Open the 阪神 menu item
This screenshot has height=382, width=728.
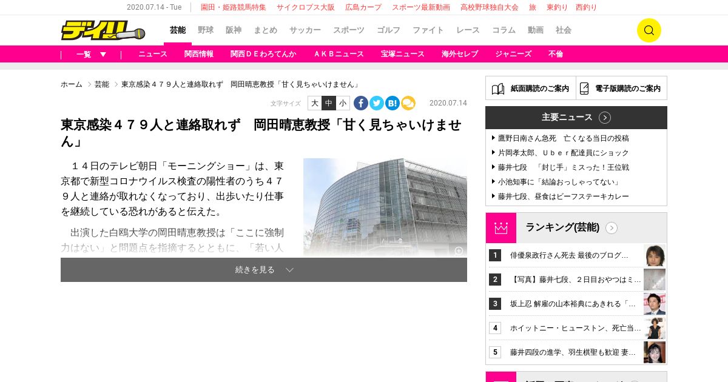[234, 30]
